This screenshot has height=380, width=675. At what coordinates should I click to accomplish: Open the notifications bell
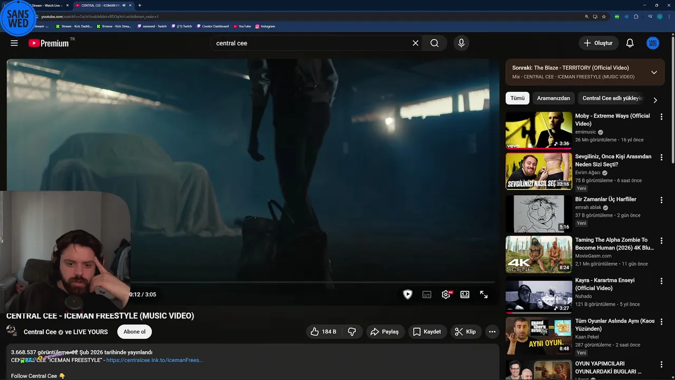pyautogui.click(x=630, y=43)
